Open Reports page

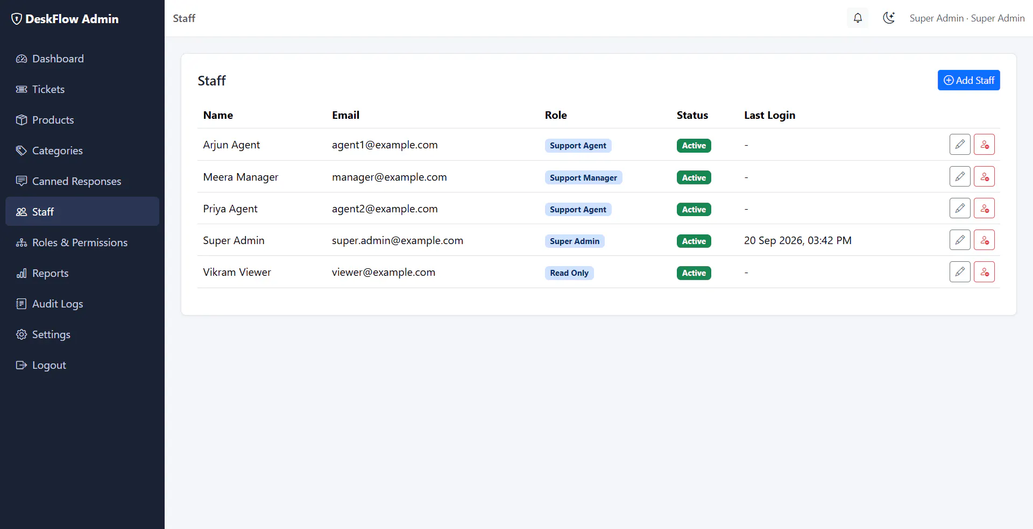tap(82, 273)
